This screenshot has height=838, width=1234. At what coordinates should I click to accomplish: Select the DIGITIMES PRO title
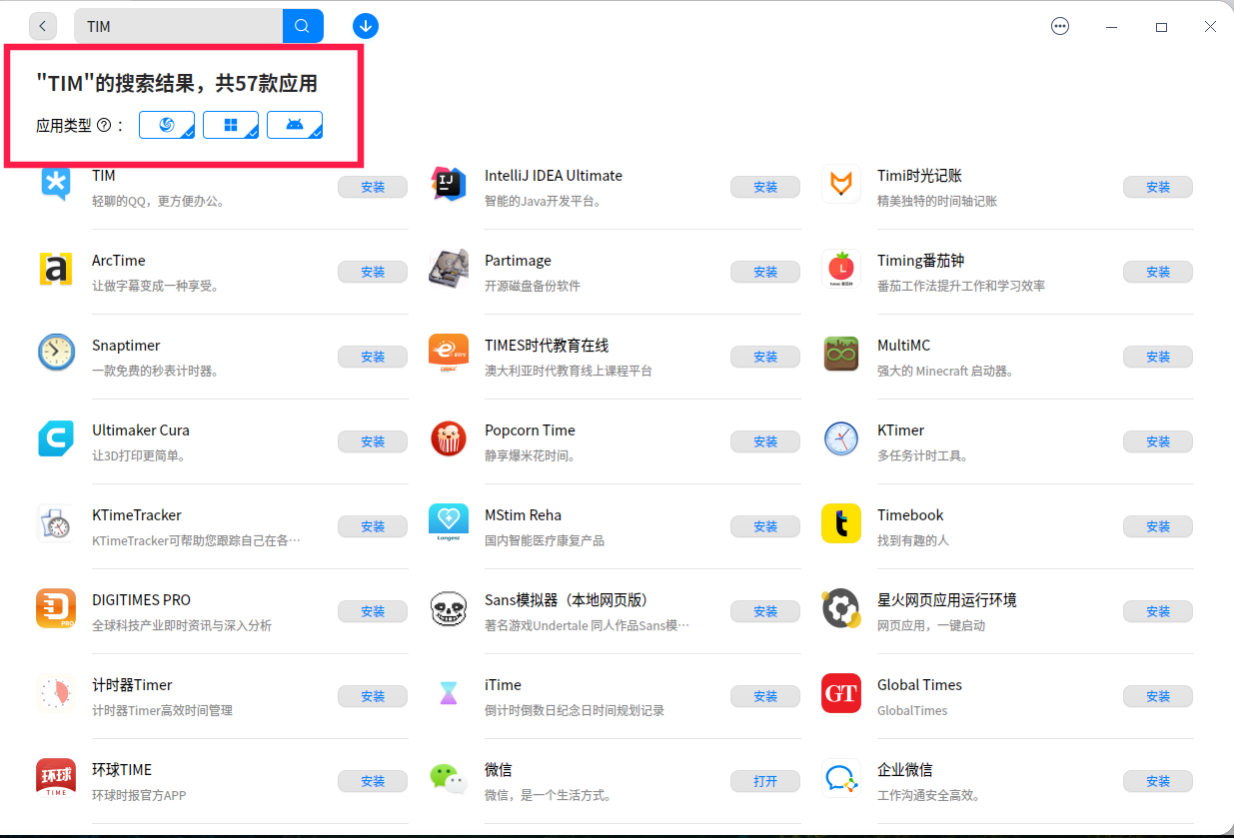click(141, 600)
